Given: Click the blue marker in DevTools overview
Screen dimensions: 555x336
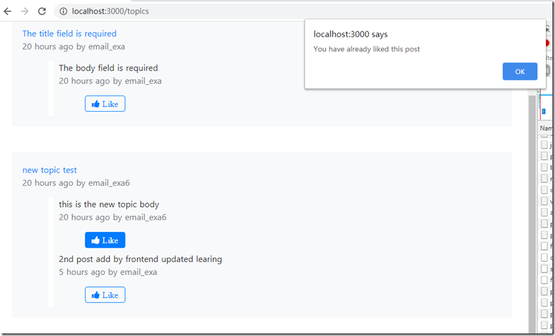Looking at the screenshot, I should pyautogui.click(x=543, y=112).
